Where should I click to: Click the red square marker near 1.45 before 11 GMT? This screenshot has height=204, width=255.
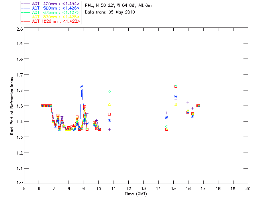[x=109, y=114]
